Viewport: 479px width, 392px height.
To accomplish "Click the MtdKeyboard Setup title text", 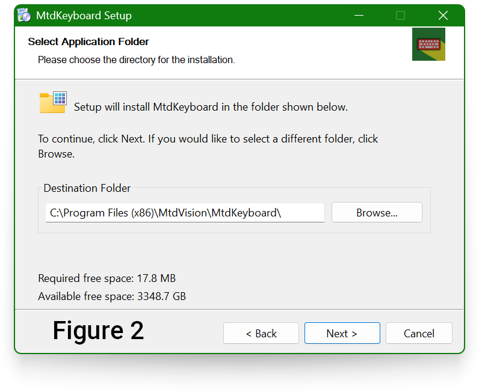I will tap(84, 16).
